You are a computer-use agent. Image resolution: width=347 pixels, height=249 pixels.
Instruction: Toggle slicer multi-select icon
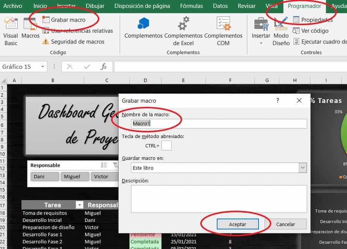click(104, 165)
